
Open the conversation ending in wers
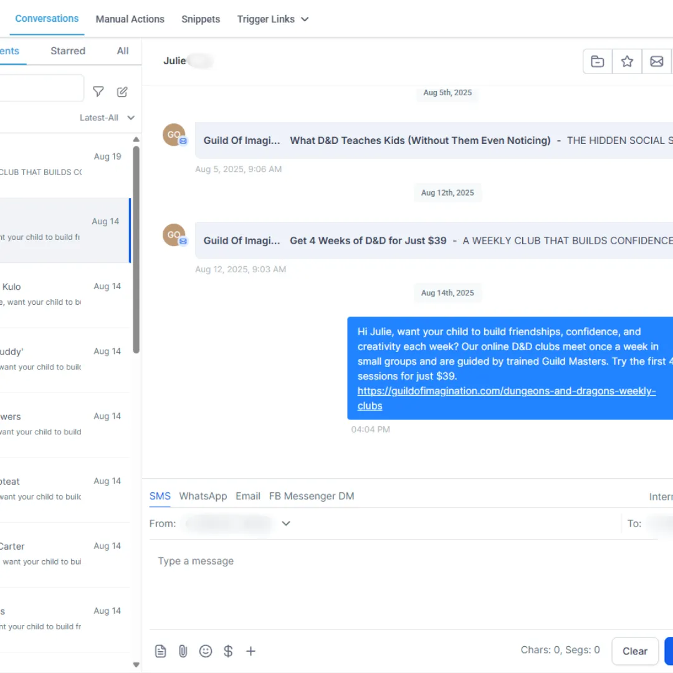(x=65, y=424)
